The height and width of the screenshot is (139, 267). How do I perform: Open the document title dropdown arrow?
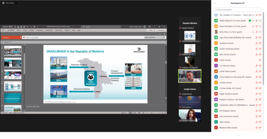(72, 27)
